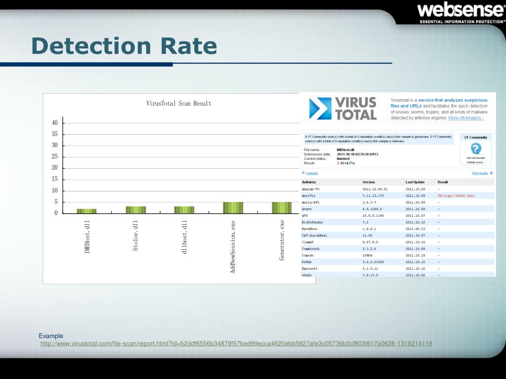This screenshot has width=506, height=379.
Task: Click the 'Version' column header
Action: click(x=369, y=182)
